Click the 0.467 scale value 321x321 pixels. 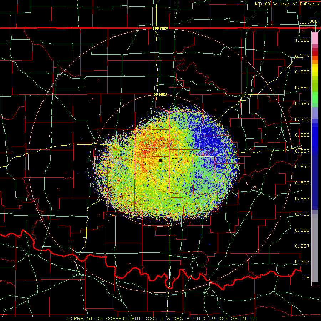coord(302,199)
